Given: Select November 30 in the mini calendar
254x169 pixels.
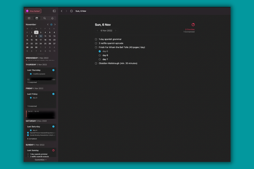Looking at the screenshot, I should (x=36, y=47).
